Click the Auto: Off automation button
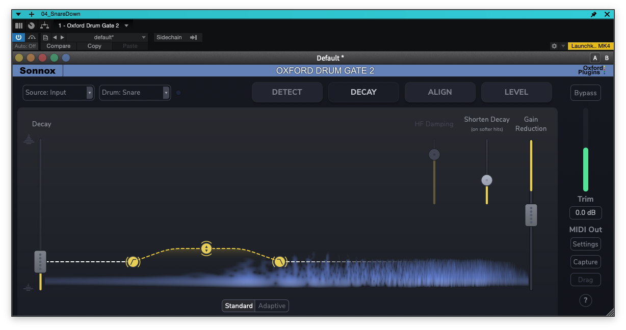Image resolution: width=626 pixels, height=330 pixels. tap(25, 46)
